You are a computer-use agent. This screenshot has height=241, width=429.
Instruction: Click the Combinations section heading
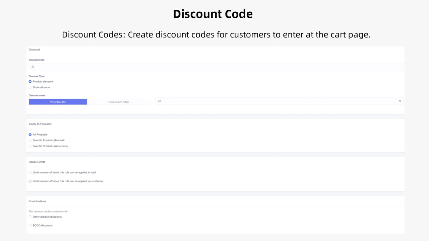(x=37, y=201)
